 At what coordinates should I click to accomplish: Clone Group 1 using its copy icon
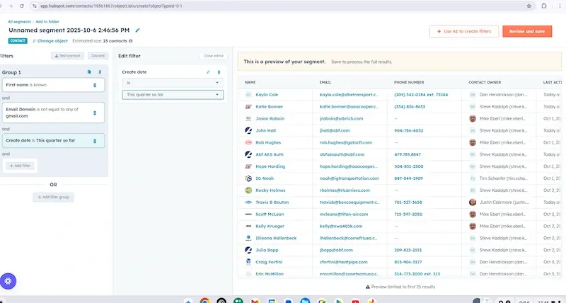pos(89,72)
